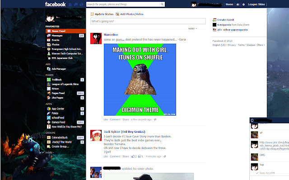Select Add Photos/Video tab
The width and height of the screenshot is (289, 180).
130,14
